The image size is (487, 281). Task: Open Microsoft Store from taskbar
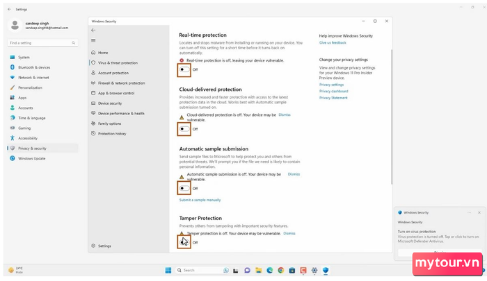[x=292, y=270]
